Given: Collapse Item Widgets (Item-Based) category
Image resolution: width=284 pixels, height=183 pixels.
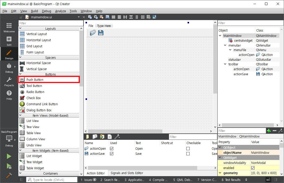Looking at the screenshot, I should click(20, 150).
